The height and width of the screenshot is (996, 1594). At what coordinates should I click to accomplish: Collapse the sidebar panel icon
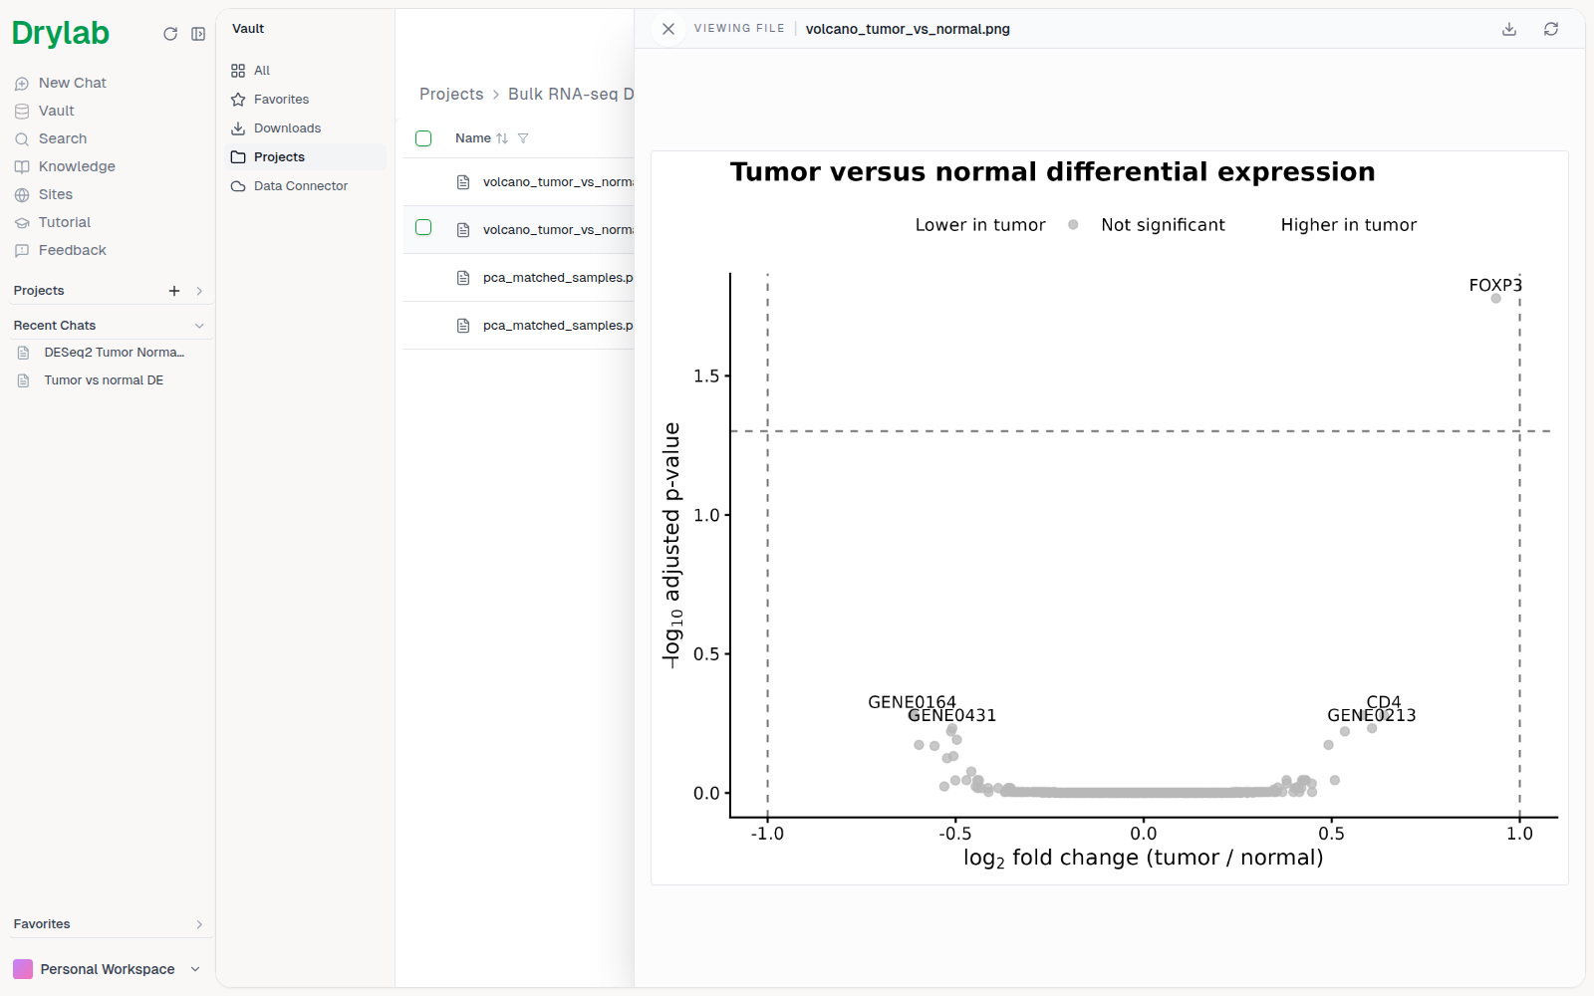pyautogui.click(x=198, y=34)
